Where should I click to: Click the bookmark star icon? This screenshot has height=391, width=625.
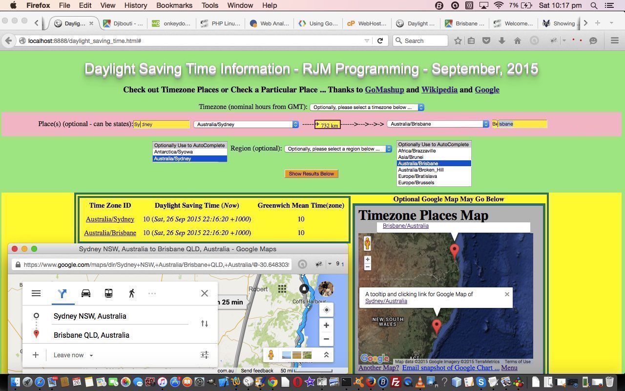point(458,41)
